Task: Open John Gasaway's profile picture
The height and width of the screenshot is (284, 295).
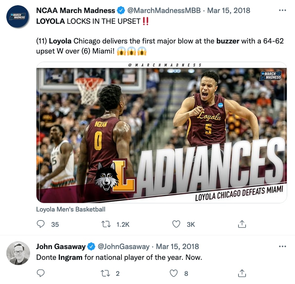Action: click(x=18, y=253)
